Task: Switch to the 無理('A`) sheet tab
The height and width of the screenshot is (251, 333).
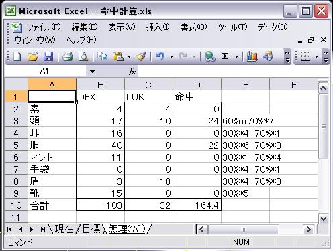Action: [x=127, y=229]
